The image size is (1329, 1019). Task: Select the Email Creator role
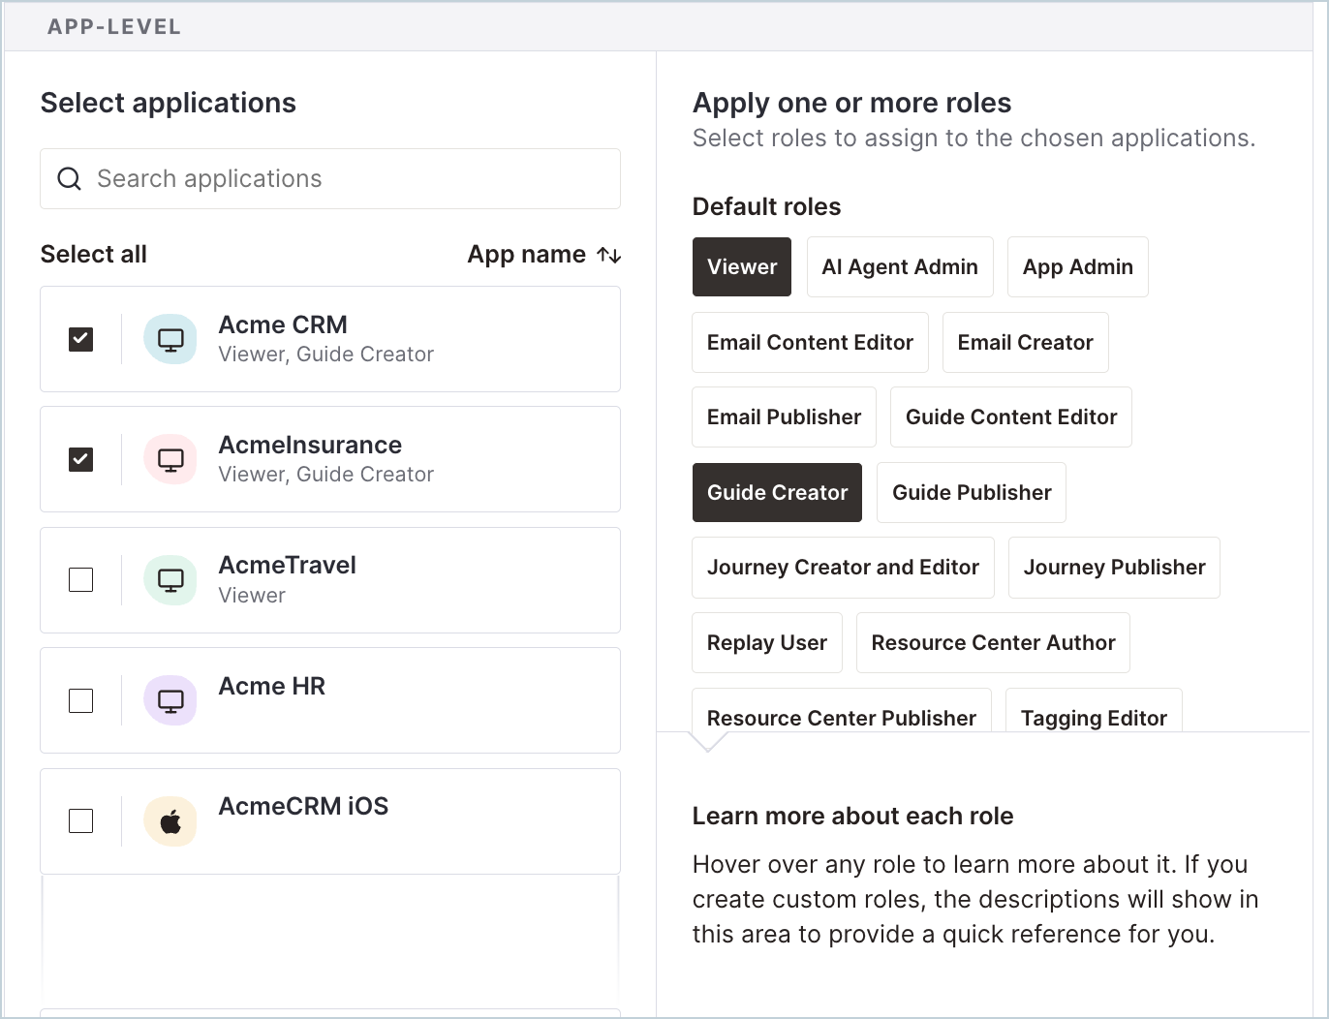1026,342
